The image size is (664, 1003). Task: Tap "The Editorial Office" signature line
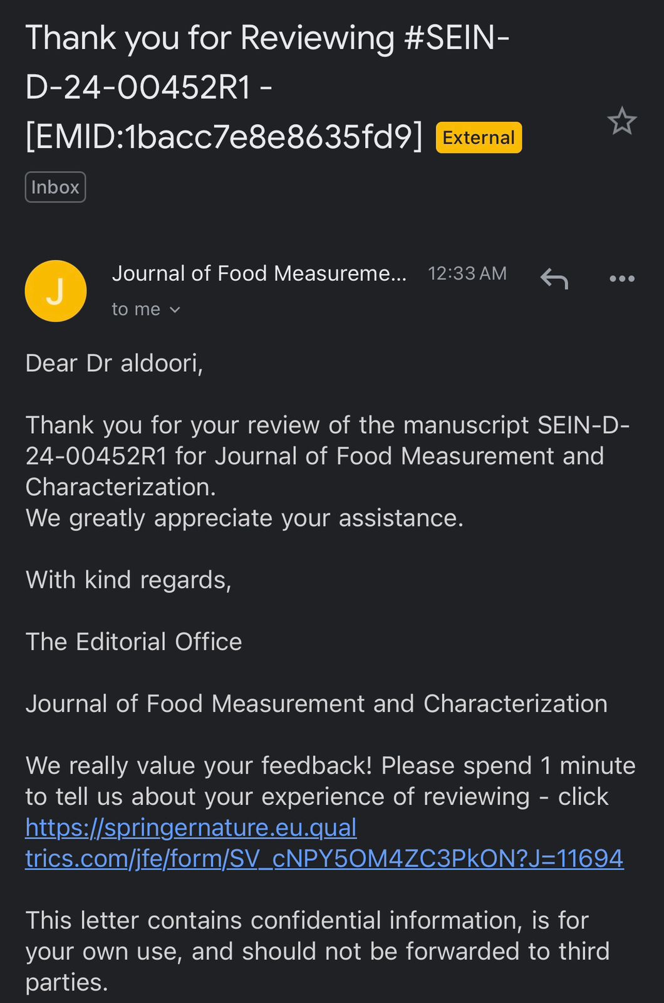pos(133,642)
